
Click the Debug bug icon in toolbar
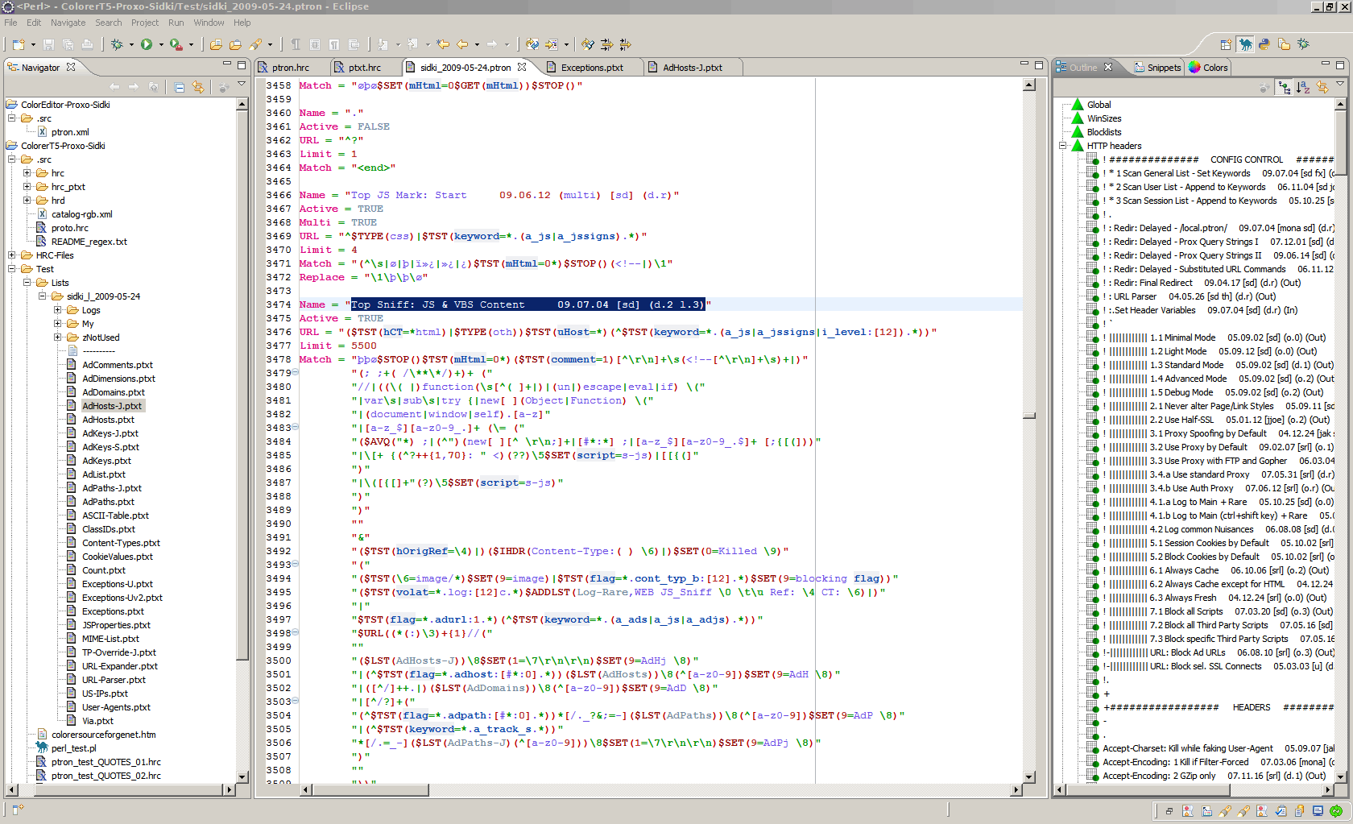(x=118, y=44)
